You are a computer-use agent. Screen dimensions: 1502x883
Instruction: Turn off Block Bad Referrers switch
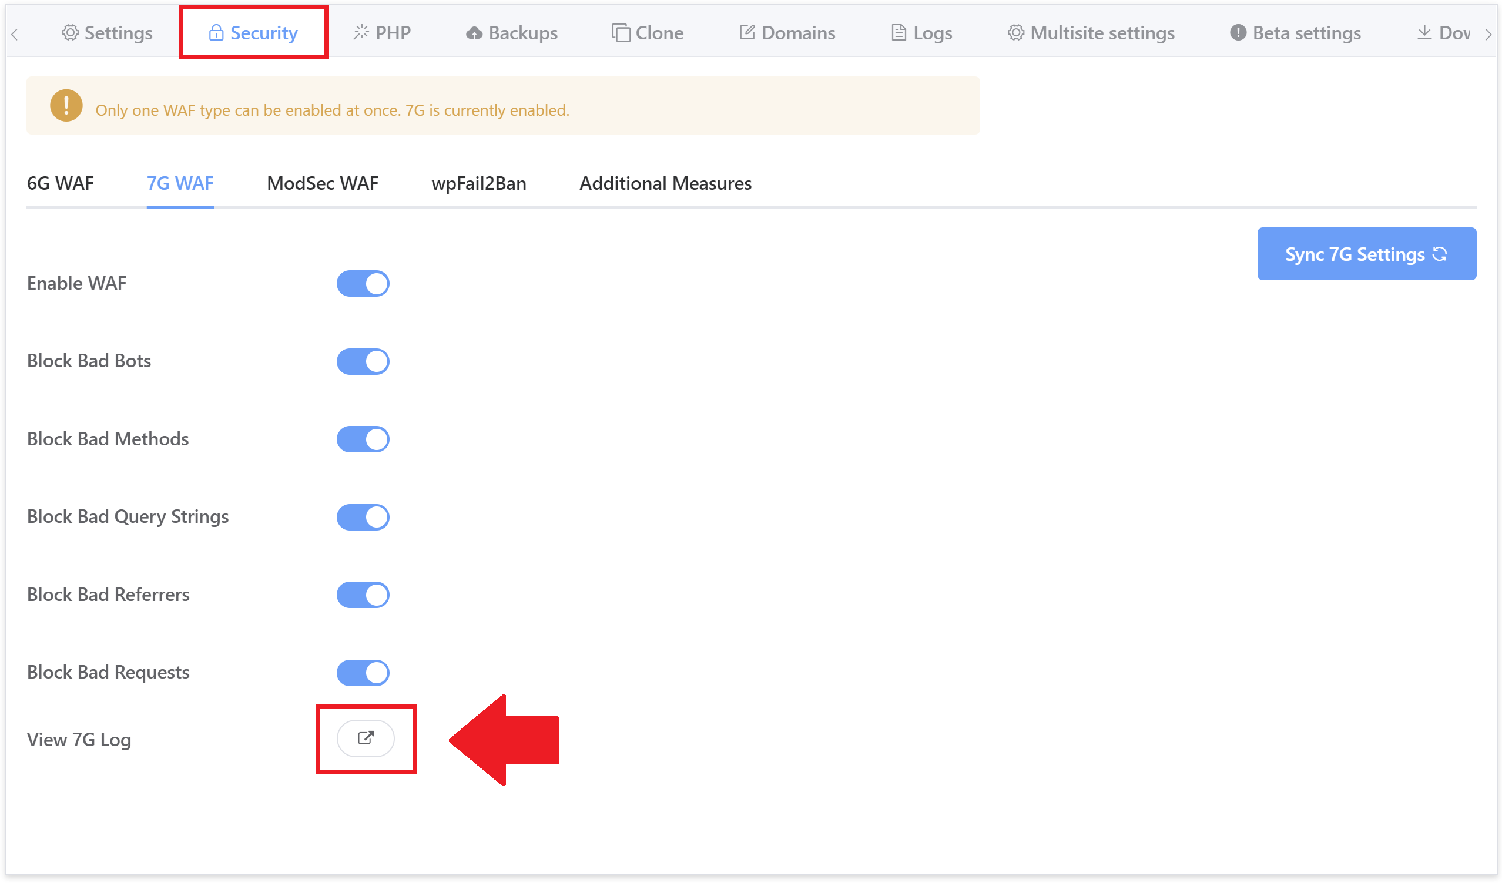point(363,595)
